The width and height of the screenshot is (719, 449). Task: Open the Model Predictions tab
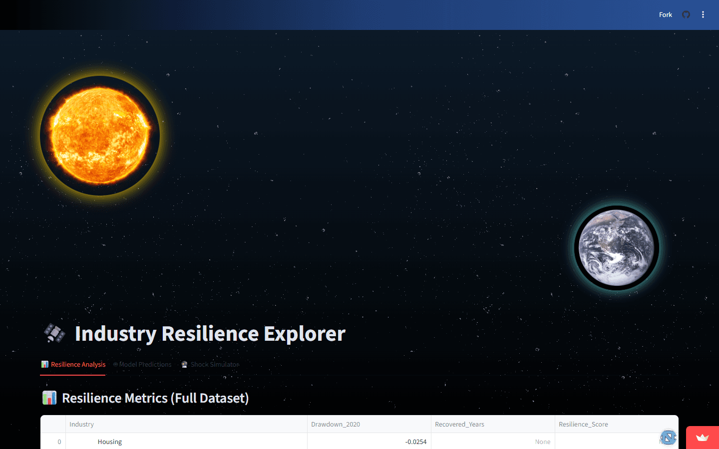(143, 365)
